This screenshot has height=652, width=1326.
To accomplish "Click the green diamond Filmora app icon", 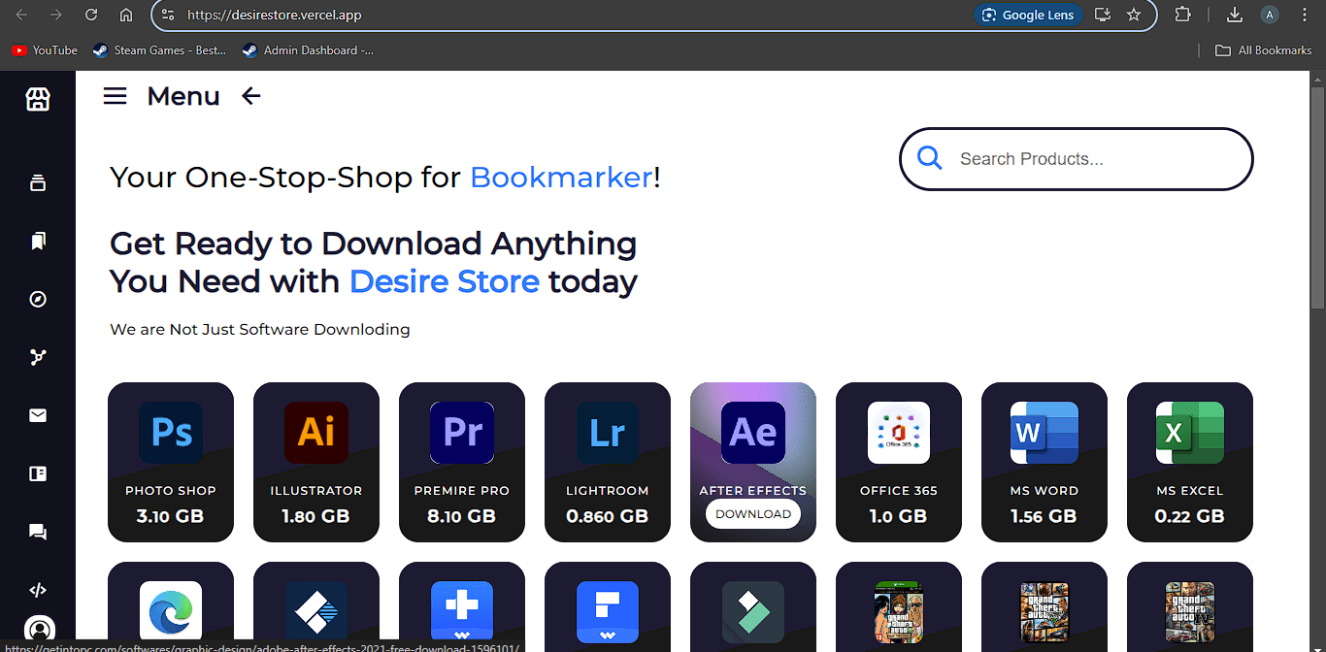I will tap(753, 611).
